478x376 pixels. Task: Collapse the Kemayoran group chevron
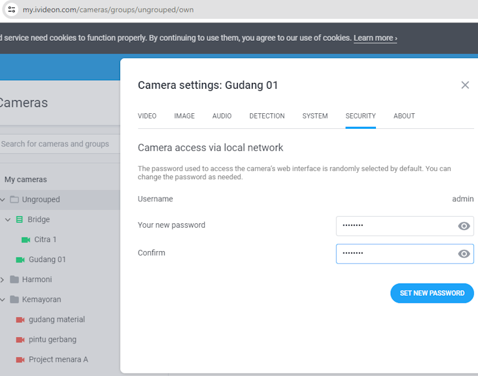tap(3, 300)
